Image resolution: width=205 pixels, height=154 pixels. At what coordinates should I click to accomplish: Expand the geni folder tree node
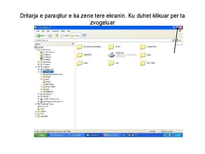tap(41, 79)
